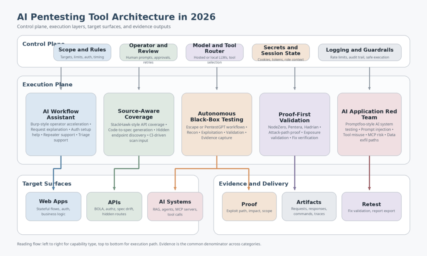This screenshot has width=427, height=256.
Task: Select the Web Apps target box
Action: pyautogui.click(x=53, y=206)
